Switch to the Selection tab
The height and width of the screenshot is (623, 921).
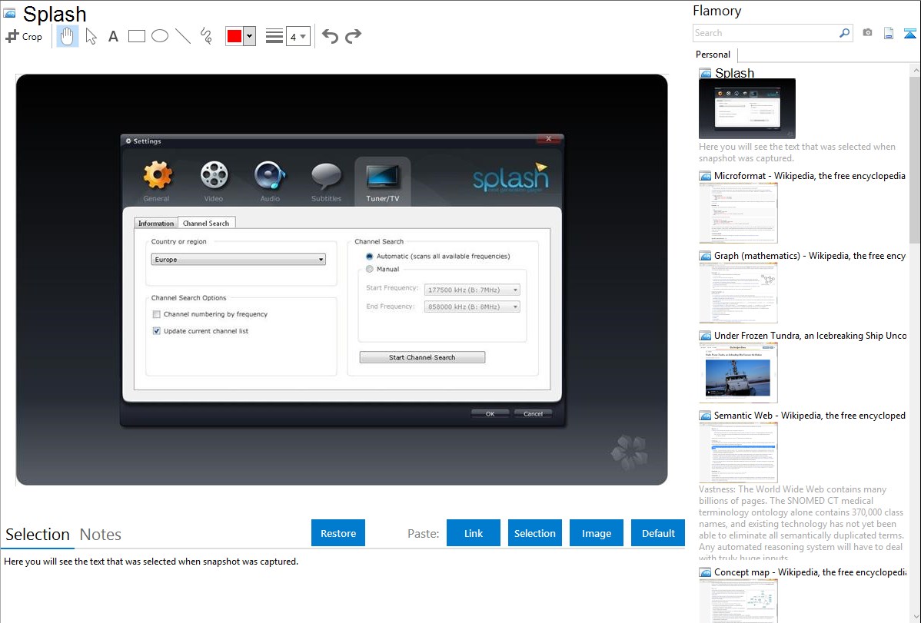click(38, 535)
